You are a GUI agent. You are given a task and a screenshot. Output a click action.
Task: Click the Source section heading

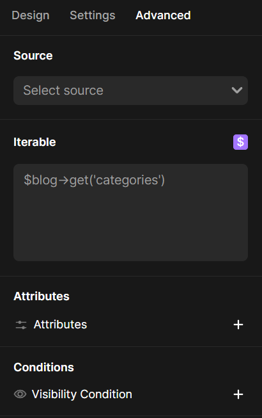[33, 56]
